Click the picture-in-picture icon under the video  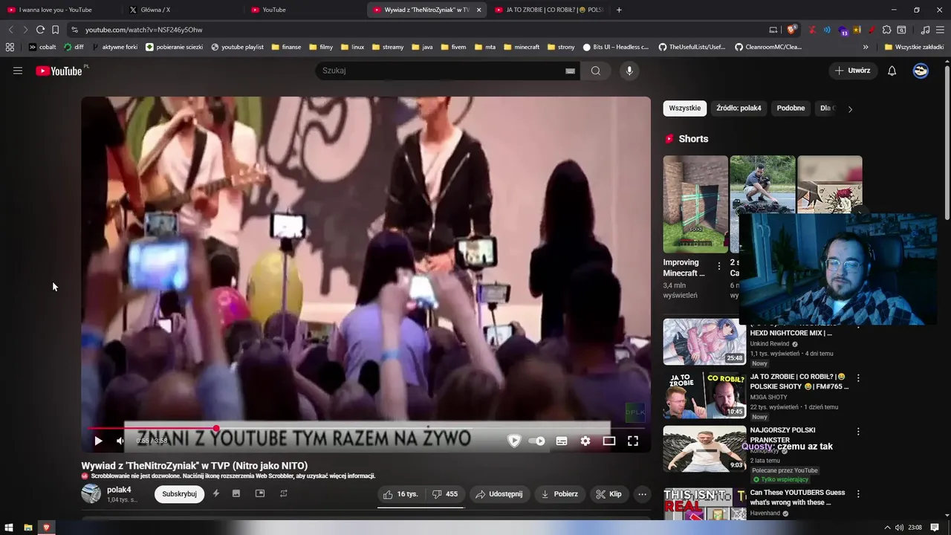coord(260,493)
